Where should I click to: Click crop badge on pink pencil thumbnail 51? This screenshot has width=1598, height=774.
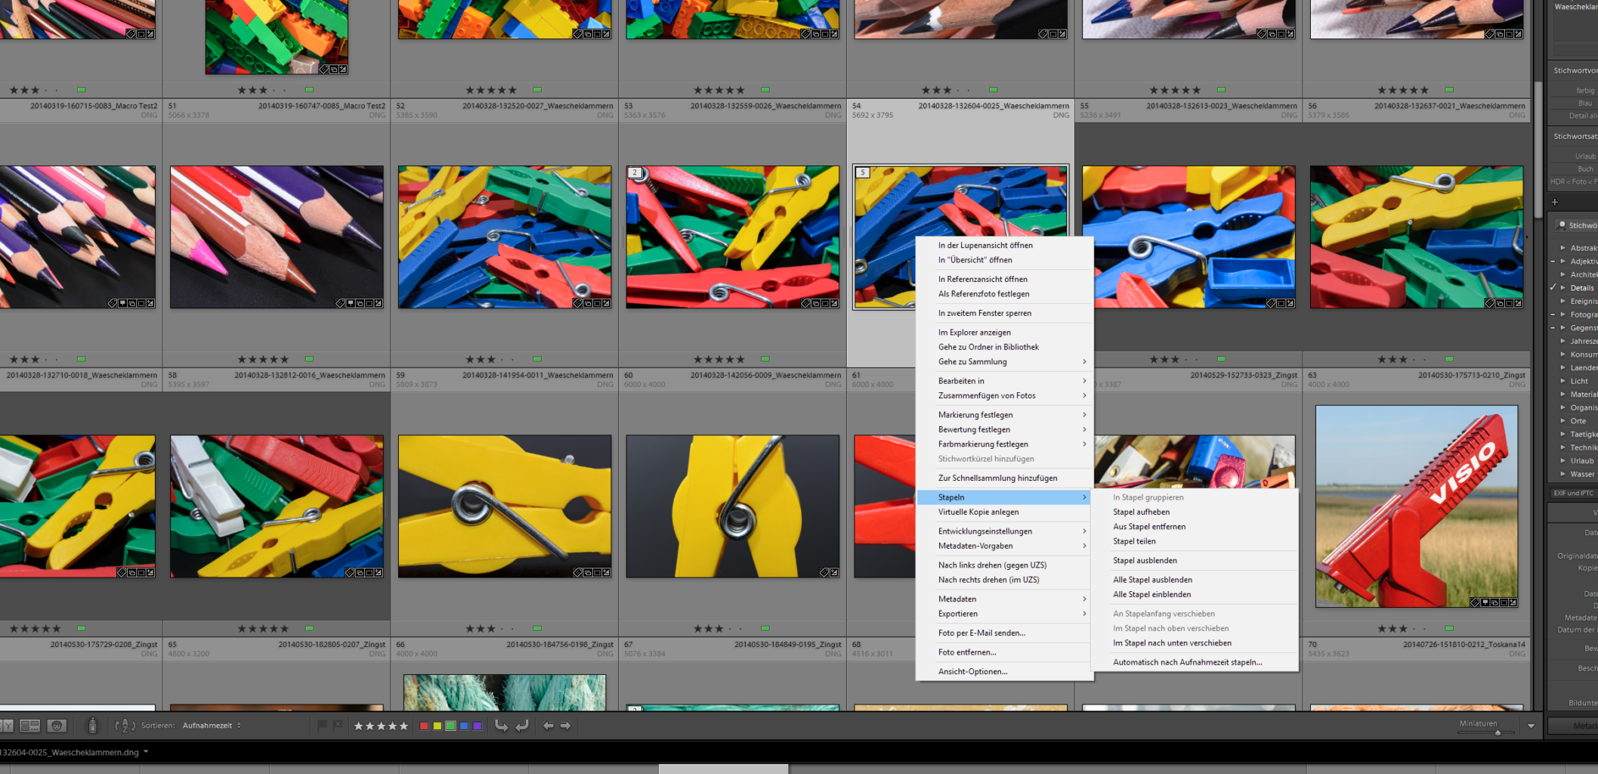pos(369,303)
